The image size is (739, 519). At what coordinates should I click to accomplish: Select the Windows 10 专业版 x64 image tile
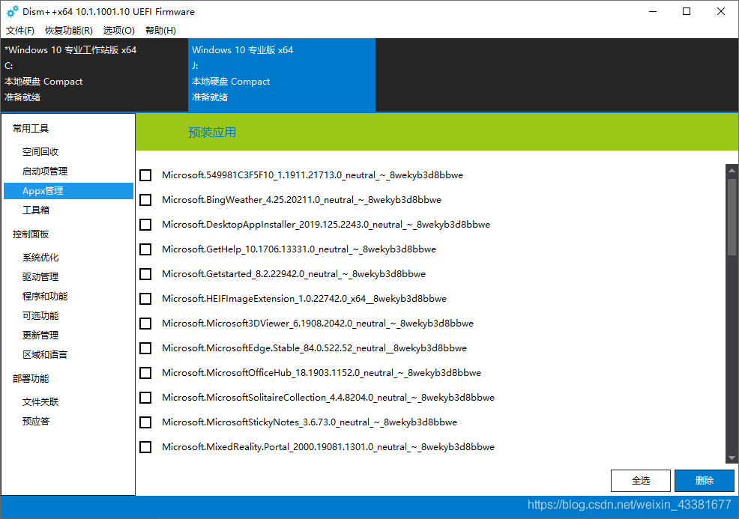tap(282, 75)
